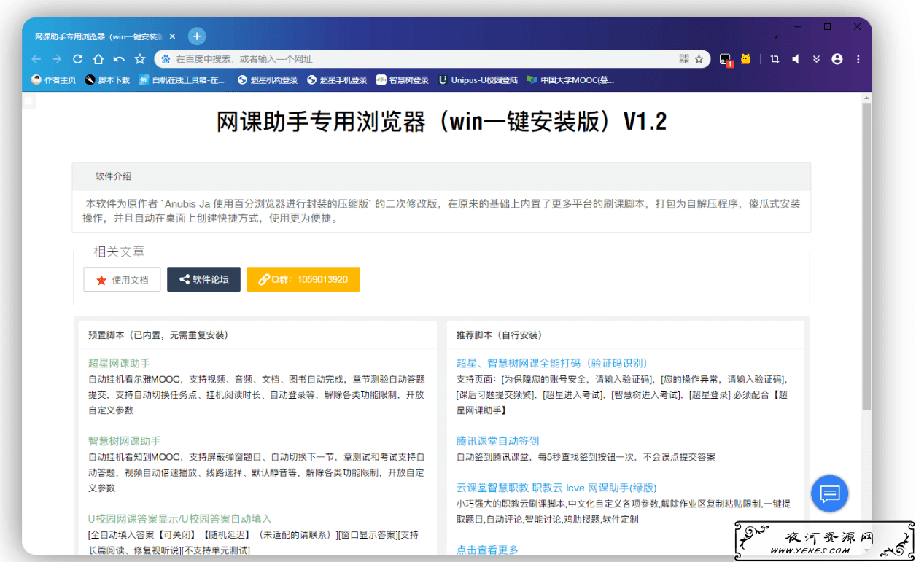Open 智慧树登录 bookmark
Image resolution: width=916 pixels, height=562 pixels.
[x=403, y=80]
